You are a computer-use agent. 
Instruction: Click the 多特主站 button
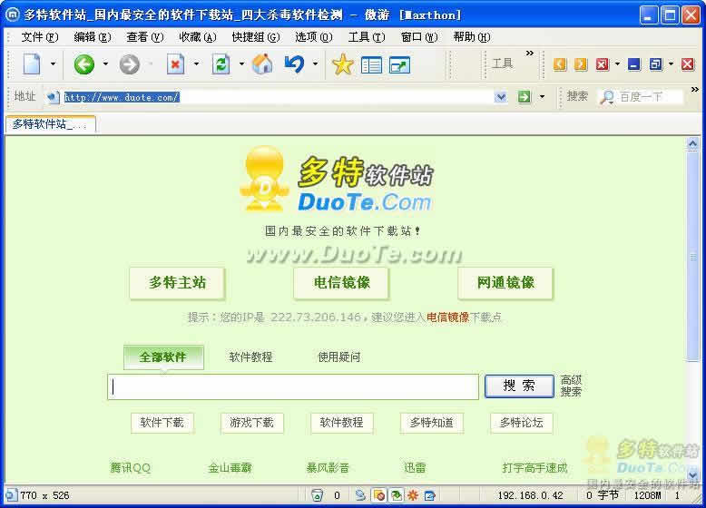tap(177, 283)
